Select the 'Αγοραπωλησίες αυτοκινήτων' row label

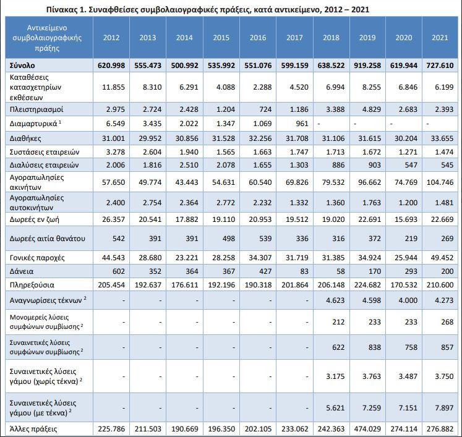point(36,203)
